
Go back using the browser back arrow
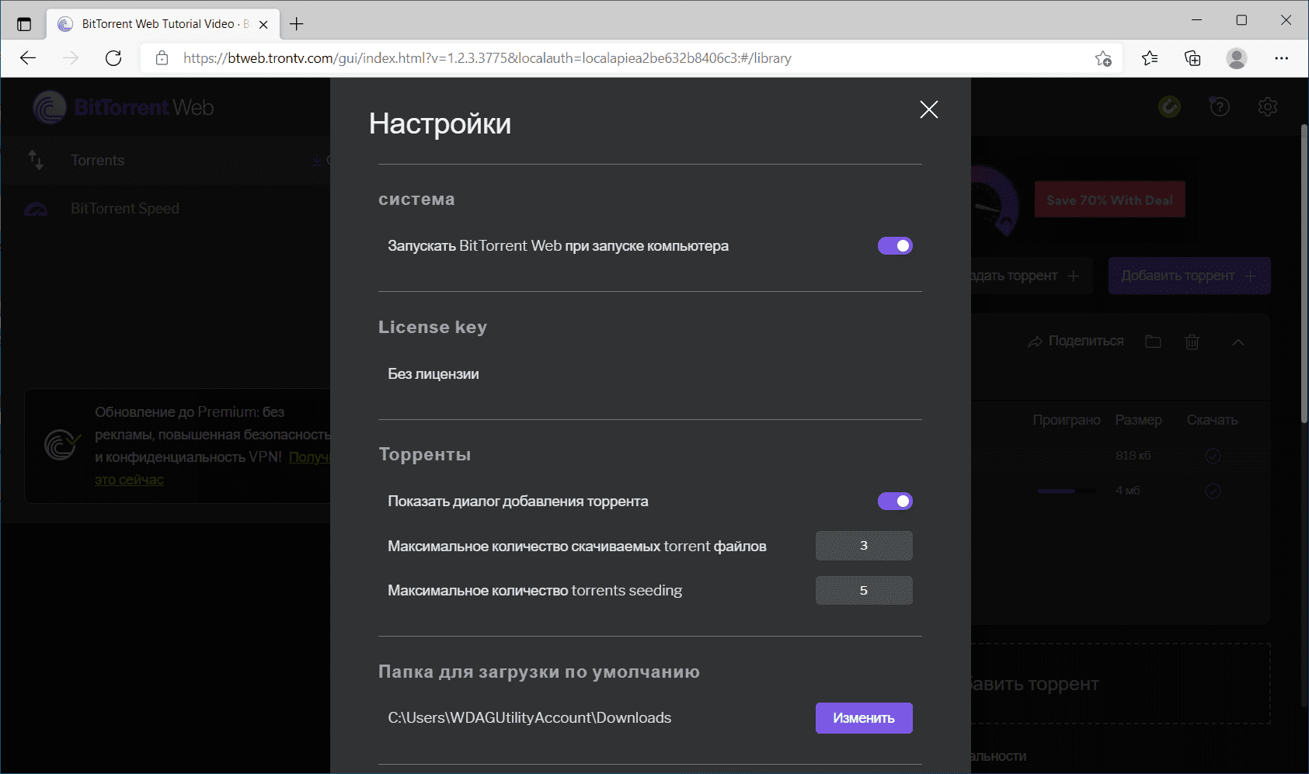pyautogui.click(x=29, y=58)
